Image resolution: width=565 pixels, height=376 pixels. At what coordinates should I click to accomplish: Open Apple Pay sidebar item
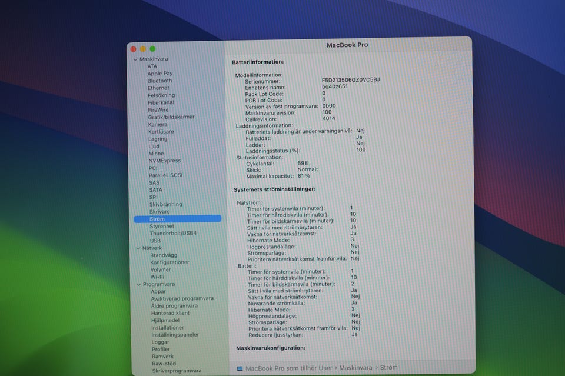coord(160,74)
